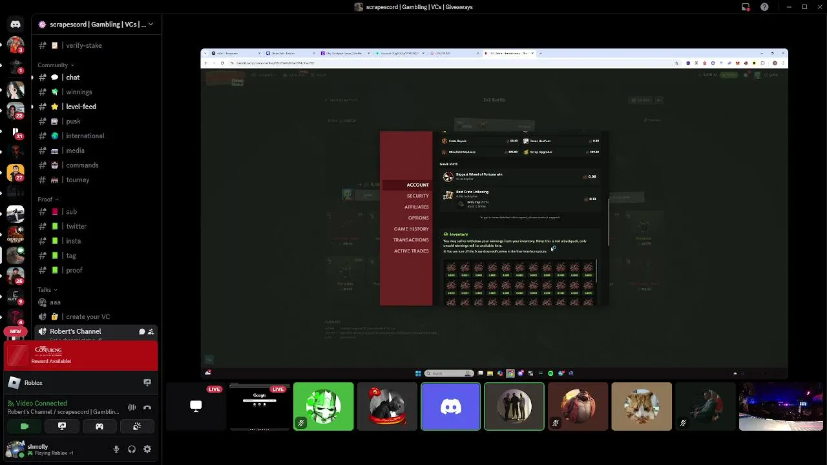Open the level-feed channel
The image size is (827, 465).
(81, 107)
